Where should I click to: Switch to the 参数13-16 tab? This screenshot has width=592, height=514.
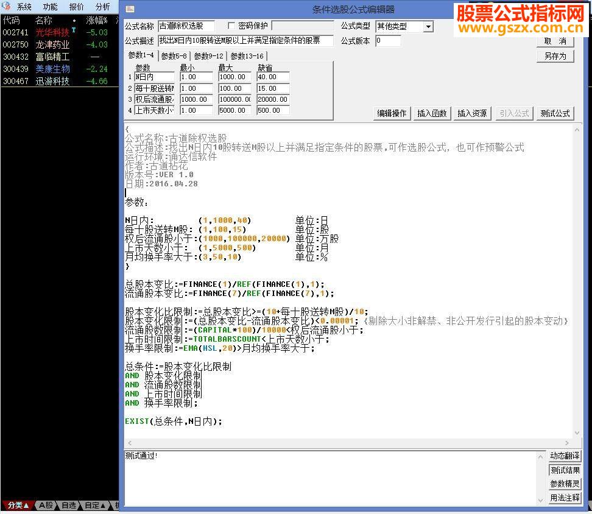click(x=247, y=56)
